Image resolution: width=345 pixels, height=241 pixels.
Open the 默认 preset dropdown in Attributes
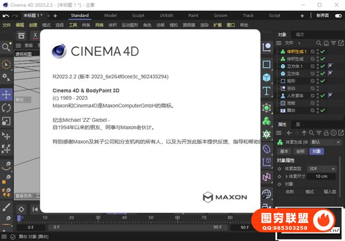click(325, 141)
